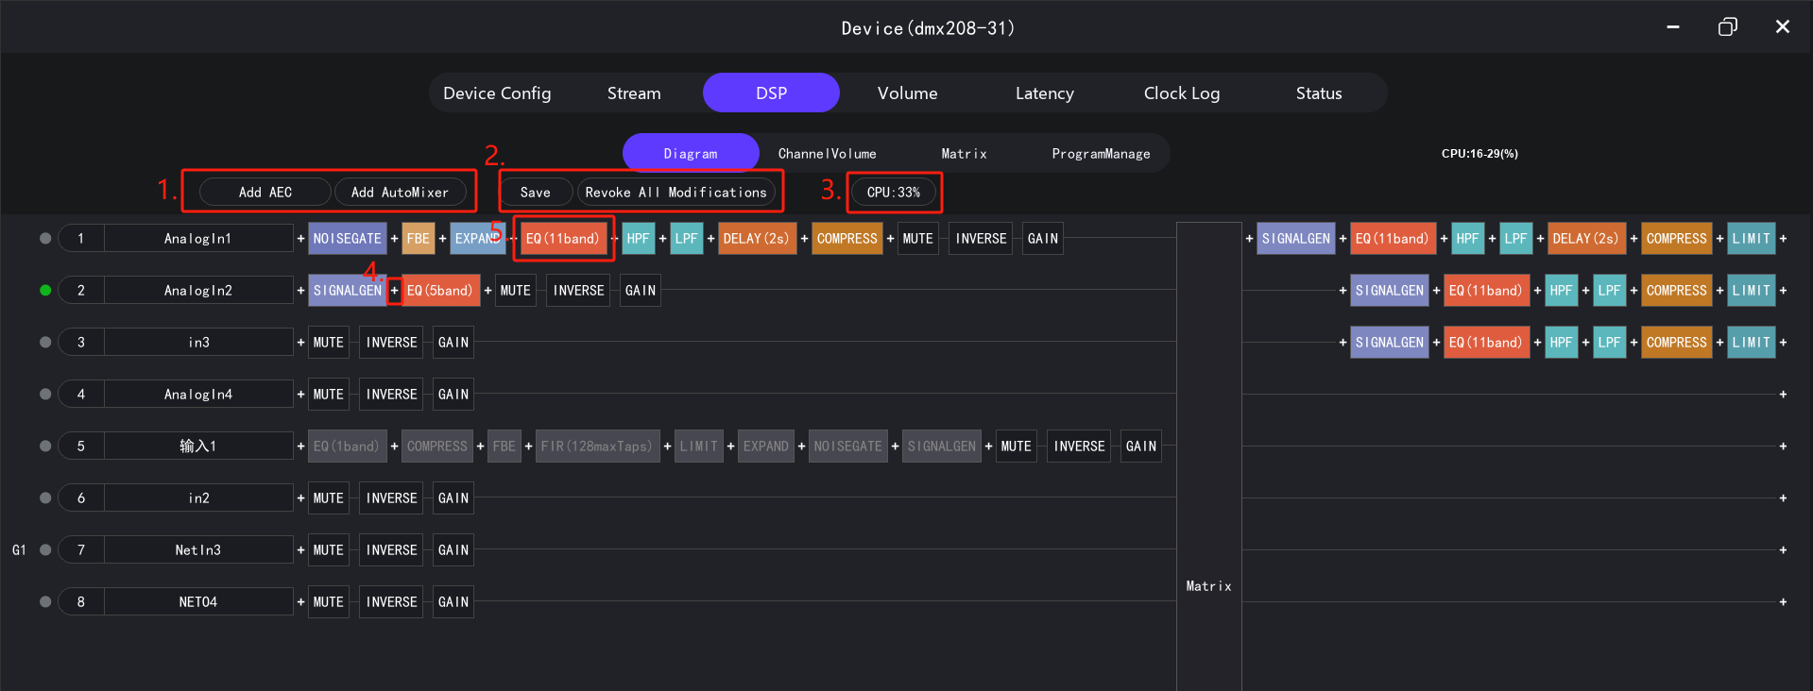Click the plus icon beside NetIn3 name
The width and height of the screenshot is (1813, 691).
point(300,550)
